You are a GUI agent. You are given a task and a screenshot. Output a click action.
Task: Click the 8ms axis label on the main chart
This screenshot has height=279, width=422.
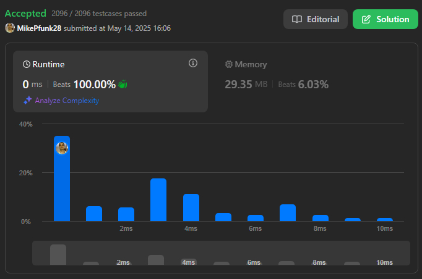tap(320, 228)
